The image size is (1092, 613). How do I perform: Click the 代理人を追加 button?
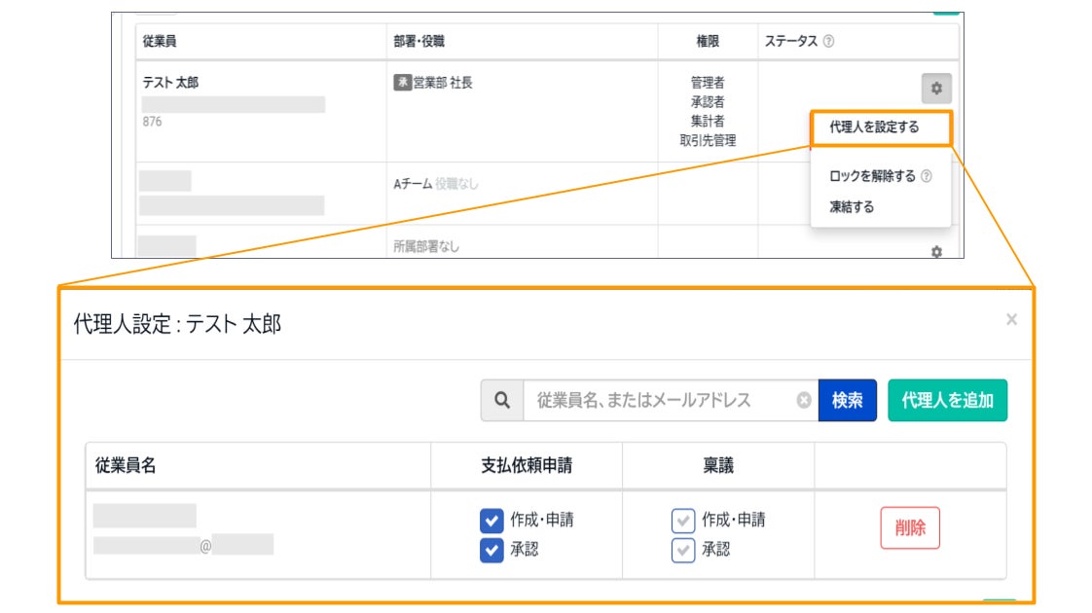coord(947,400)
